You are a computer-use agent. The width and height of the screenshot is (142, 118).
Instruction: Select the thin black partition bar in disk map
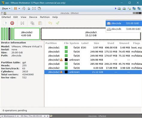coord(9,34)
